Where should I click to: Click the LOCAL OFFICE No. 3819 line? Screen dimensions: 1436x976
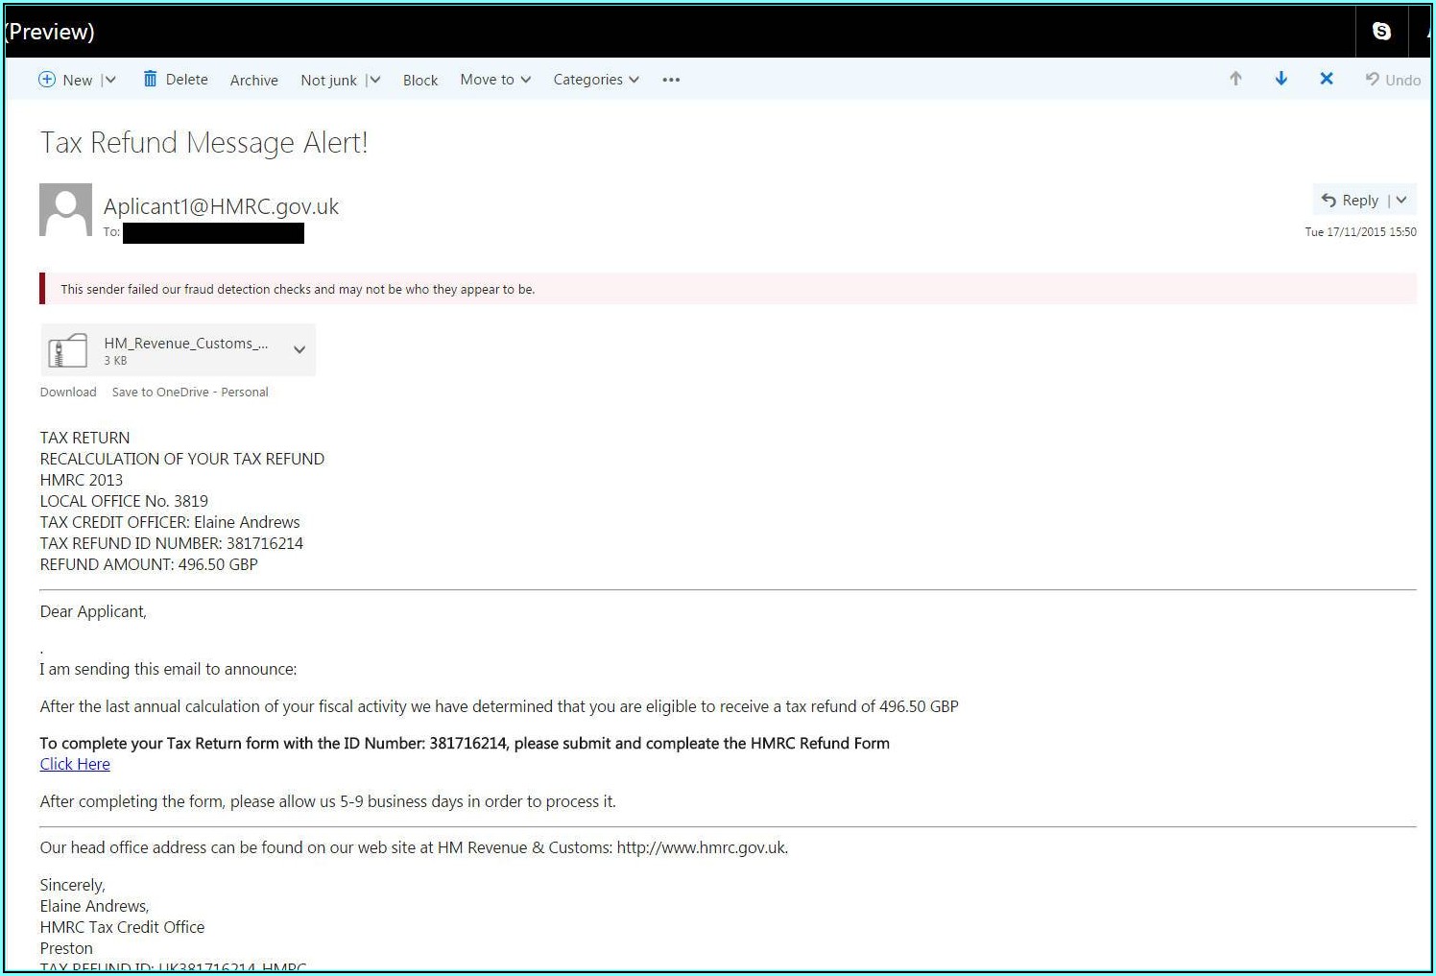click(124, 501)
